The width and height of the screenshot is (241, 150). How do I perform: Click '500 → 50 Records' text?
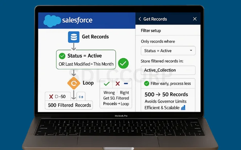pos(166,94)
